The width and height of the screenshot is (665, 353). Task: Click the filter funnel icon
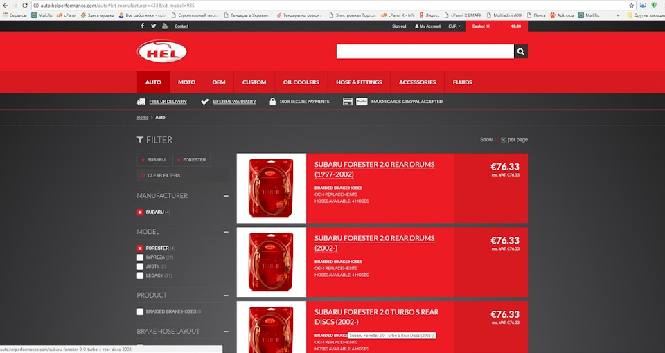pos(140,139)
